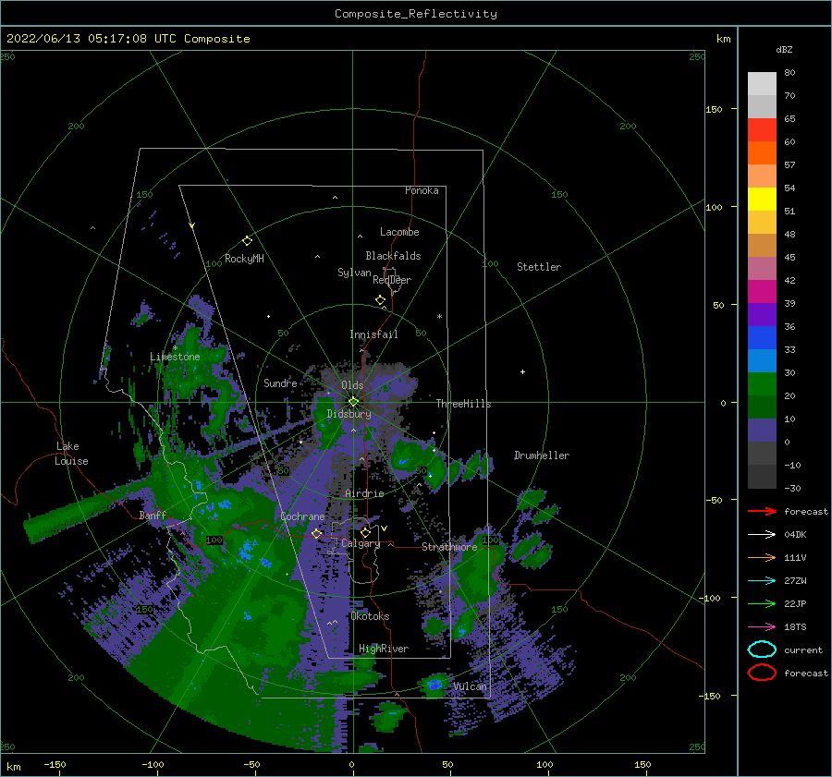The height and width of the screenshot is (777, 832).
Task: Click the 150 tick label on right axis
Action: coord(714,109)
